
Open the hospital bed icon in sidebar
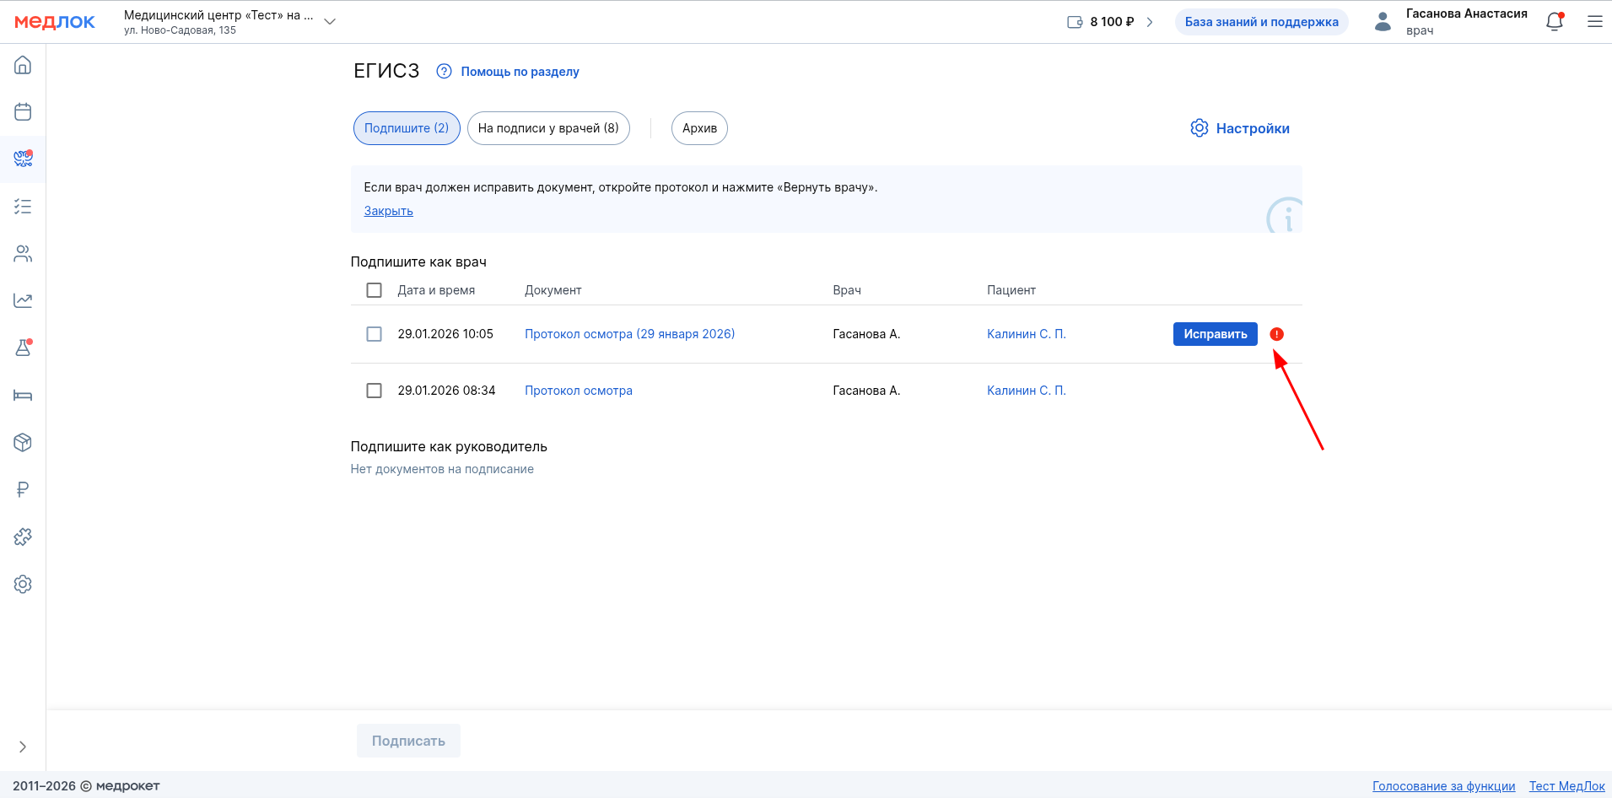point(23,395)
